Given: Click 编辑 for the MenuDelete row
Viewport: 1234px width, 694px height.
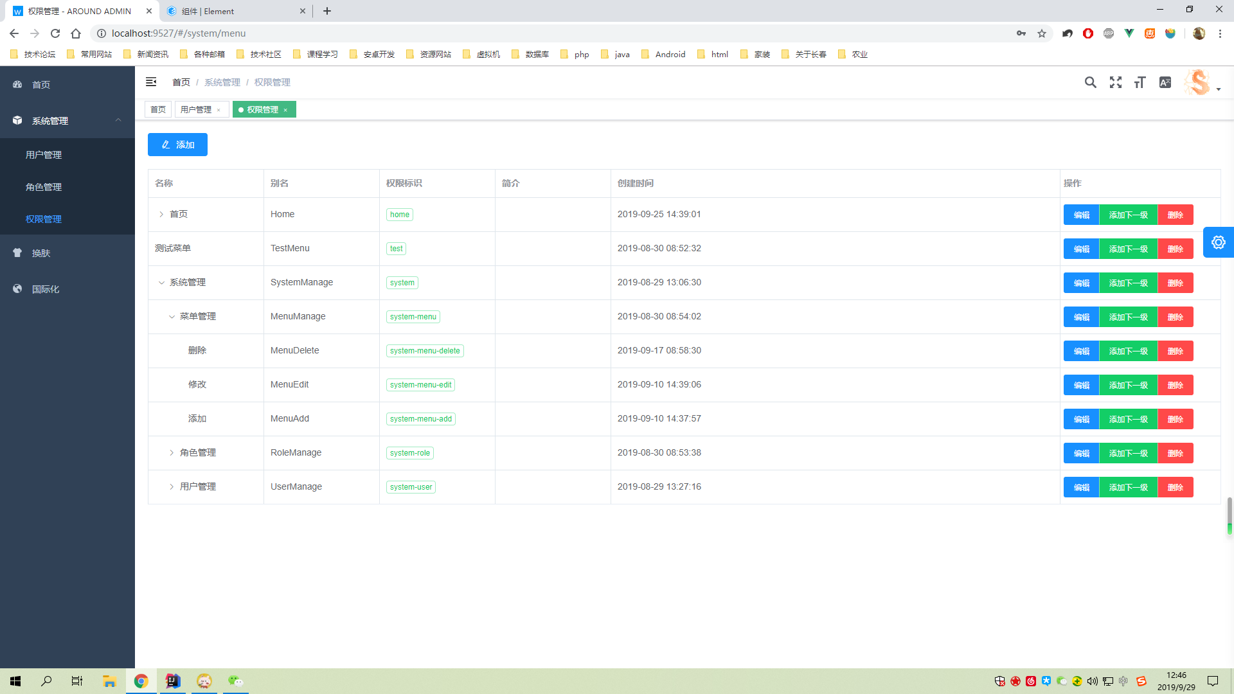Looking at the screenshot, I should point(1082,351).
